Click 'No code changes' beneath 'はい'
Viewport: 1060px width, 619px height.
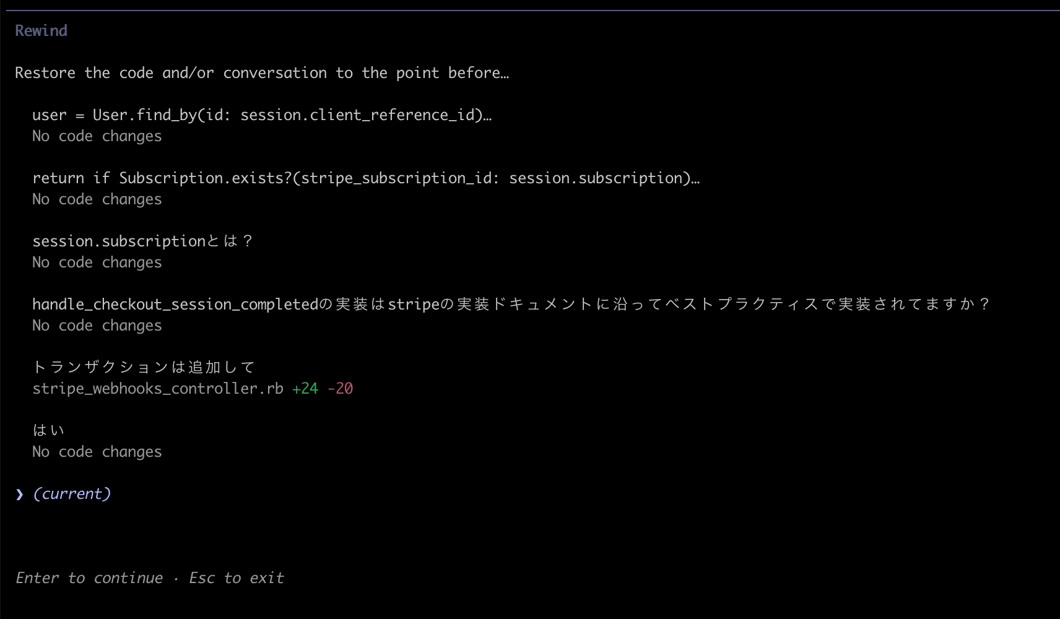pyautogui.click(x=97, y=452)
